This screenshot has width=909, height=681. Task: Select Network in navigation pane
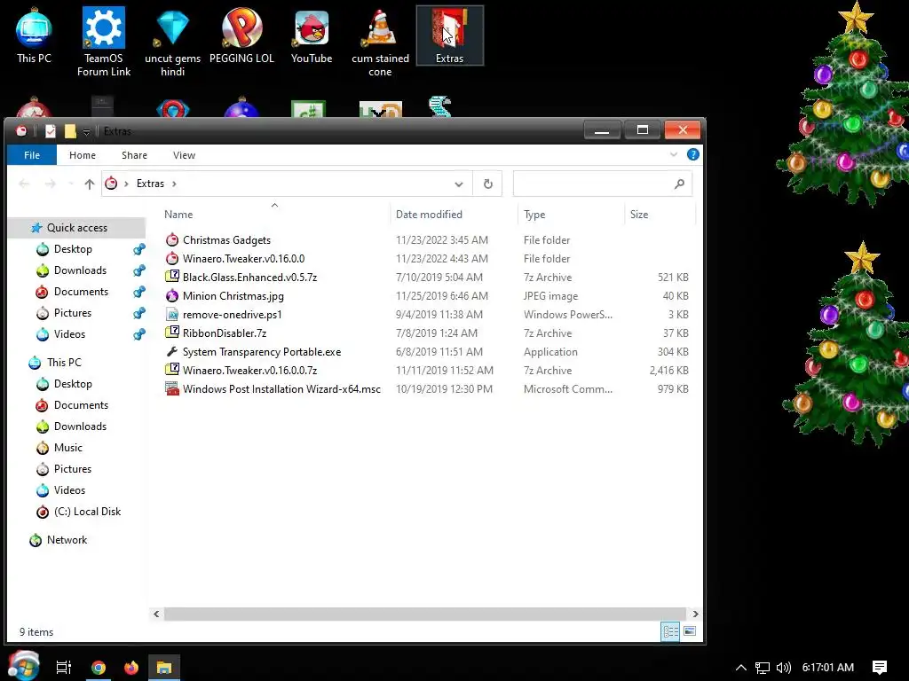pyautogui.click(x=67, y=540)
